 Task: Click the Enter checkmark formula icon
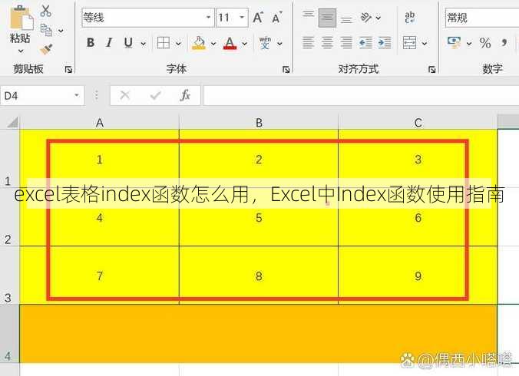point(155,96)
